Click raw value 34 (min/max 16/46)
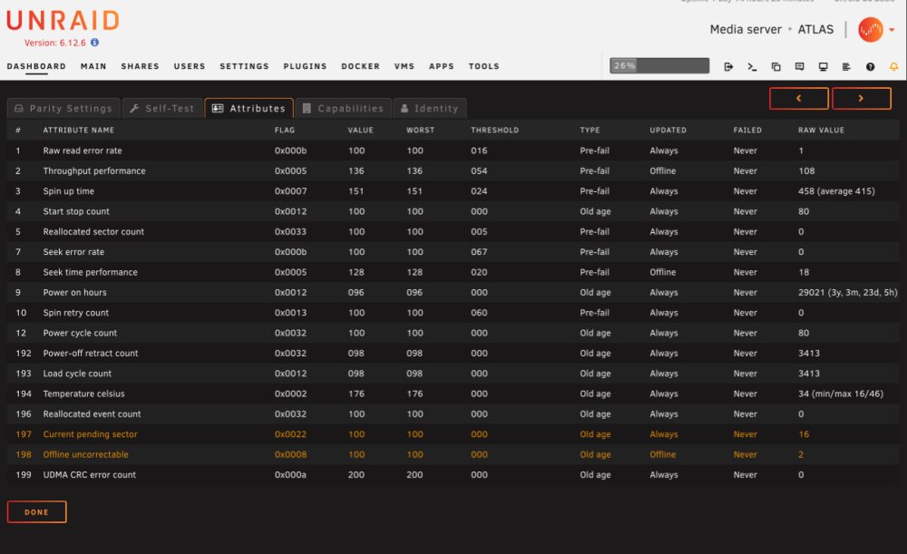Image resolution: width=907 pixels, height=554 pixels. click(x=841, y=394)
